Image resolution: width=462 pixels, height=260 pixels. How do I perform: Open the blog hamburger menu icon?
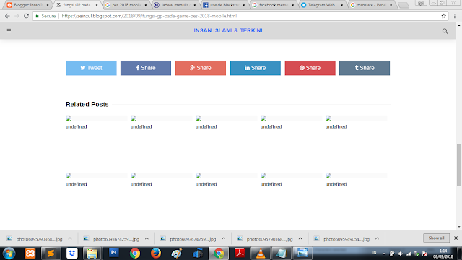8,30
